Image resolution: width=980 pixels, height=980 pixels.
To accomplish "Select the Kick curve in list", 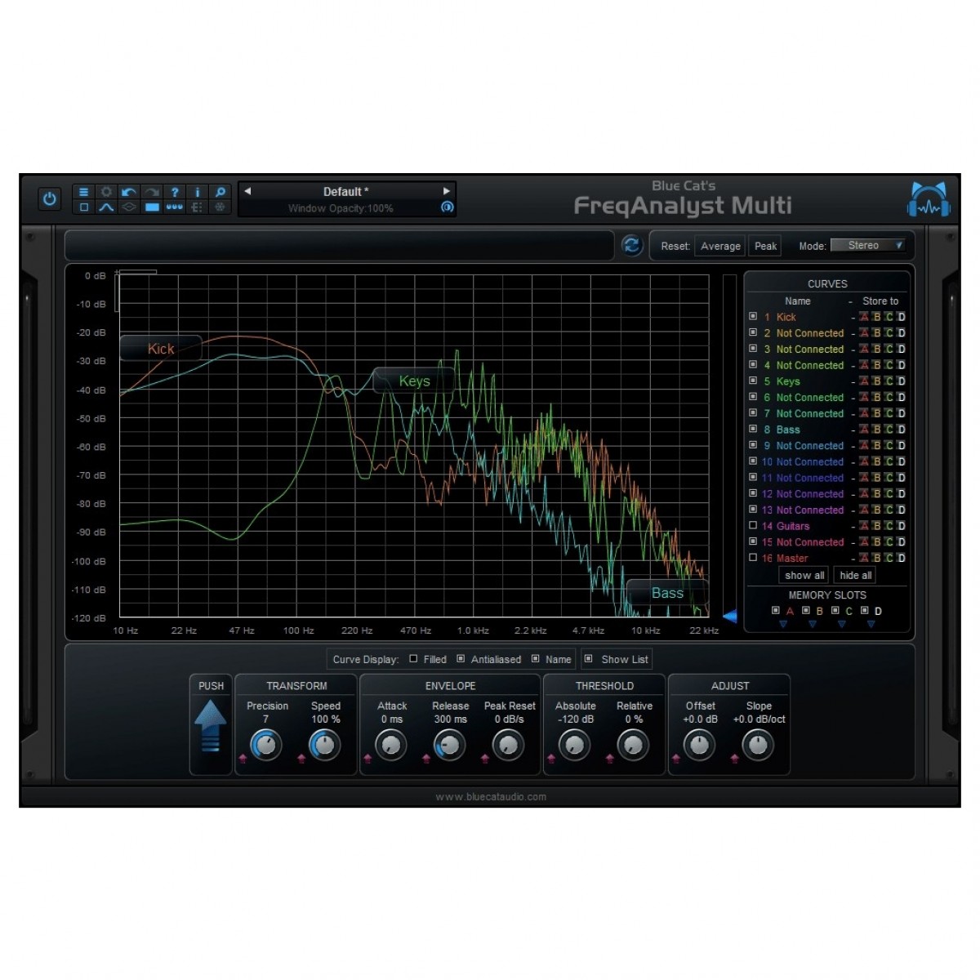I will point(786,317).
